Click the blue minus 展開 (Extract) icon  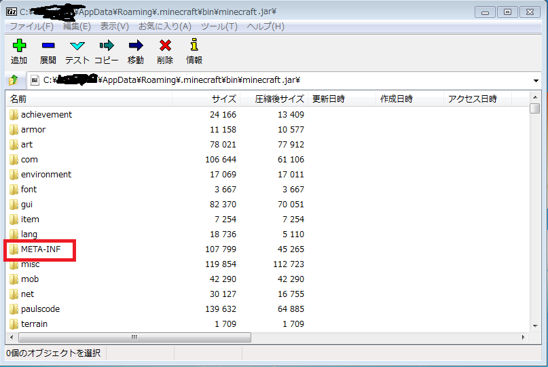[x=48, y=46]
